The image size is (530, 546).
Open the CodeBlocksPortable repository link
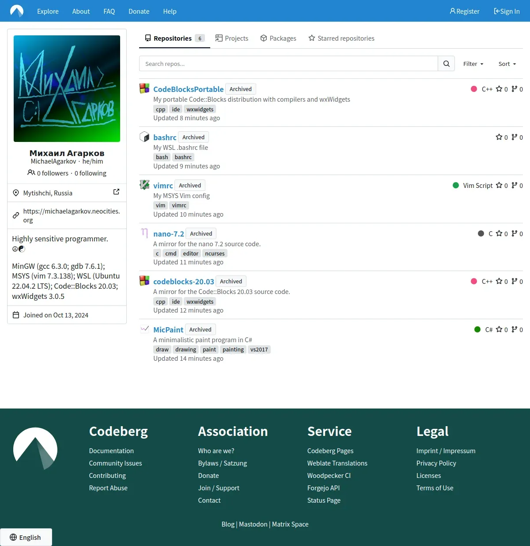pos(189,89)
